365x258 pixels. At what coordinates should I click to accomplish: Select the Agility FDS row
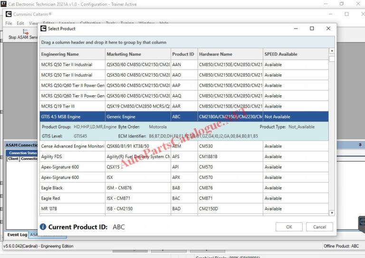point(184,157)
